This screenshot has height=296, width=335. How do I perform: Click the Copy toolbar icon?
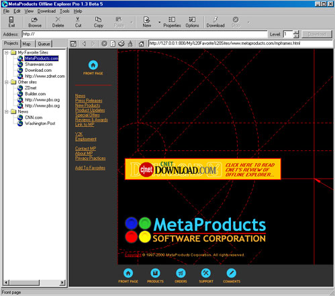tap(99, 22)
